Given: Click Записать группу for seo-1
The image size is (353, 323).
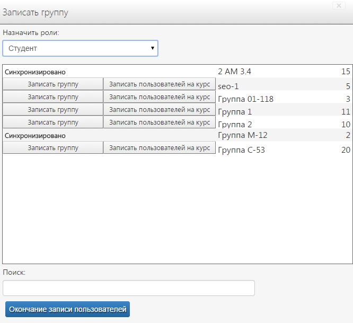Looking at the screenshot, I should click(53, 84).
